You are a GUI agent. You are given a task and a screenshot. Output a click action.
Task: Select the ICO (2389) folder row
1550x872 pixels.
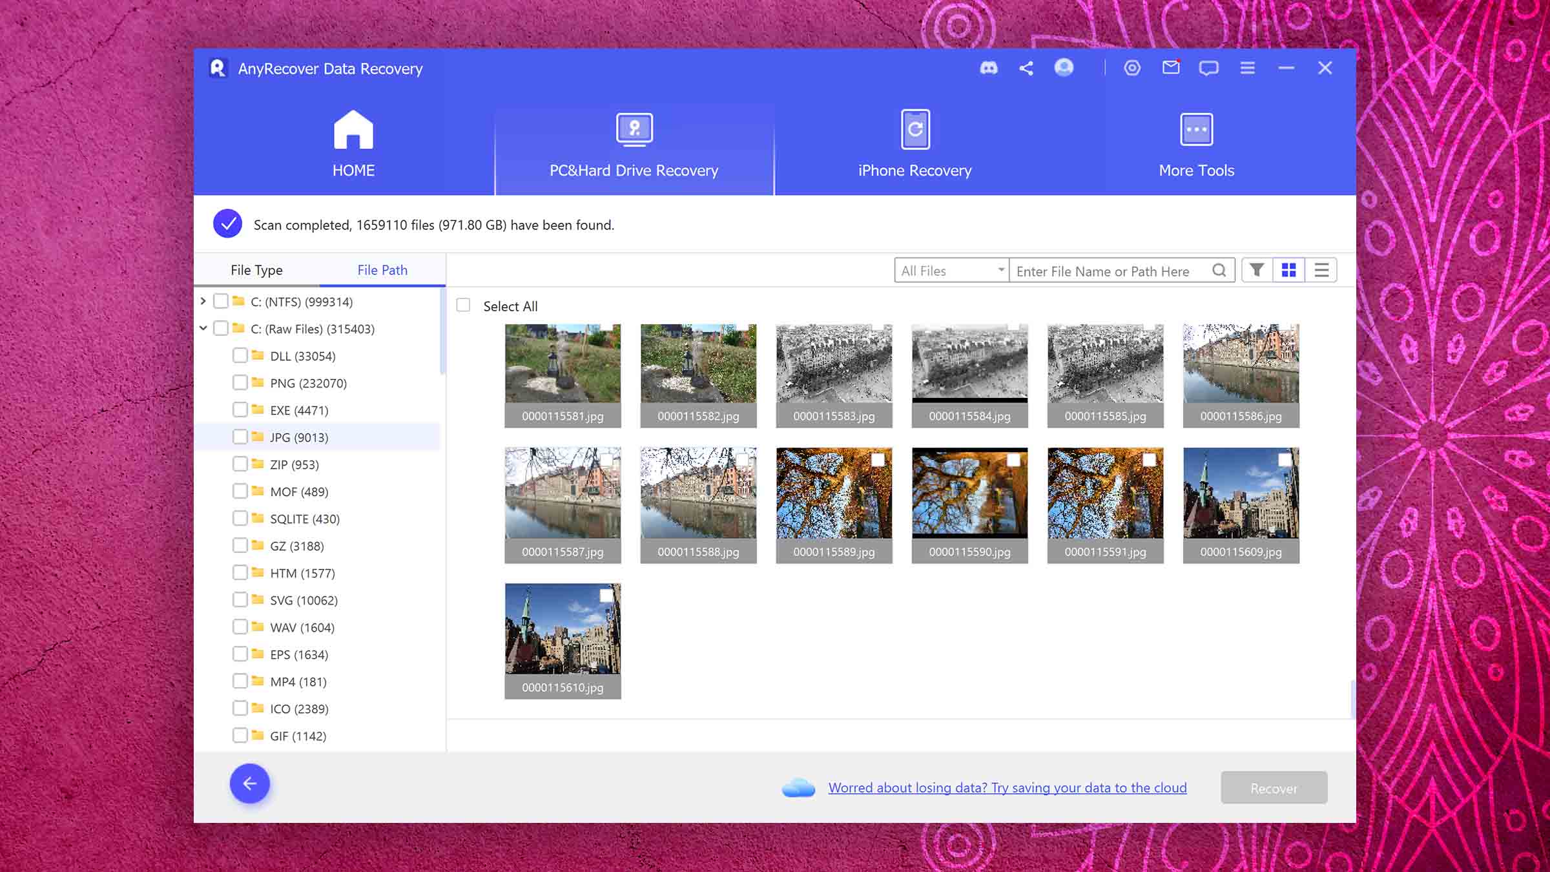tap(317, 708)
